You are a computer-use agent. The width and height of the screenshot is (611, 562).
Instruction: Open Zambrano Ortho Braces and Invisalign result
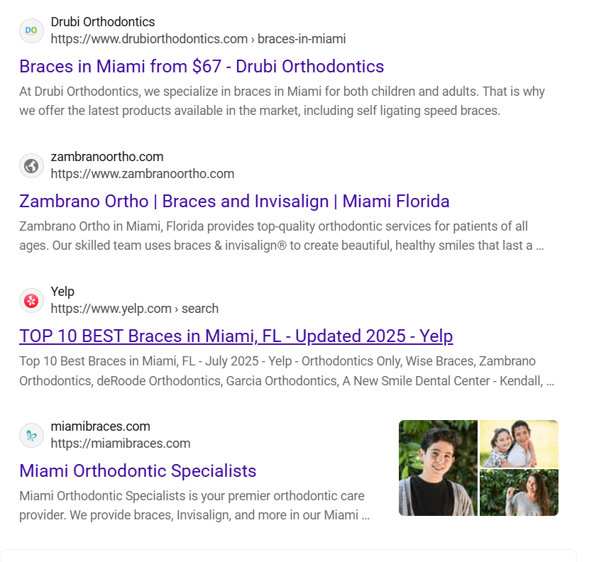point(234,201)
